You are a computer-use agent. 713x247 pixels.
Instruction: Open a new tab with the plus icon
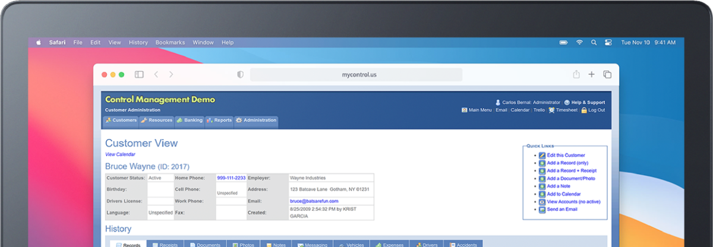pyautogui.click(x=591, y=75)
